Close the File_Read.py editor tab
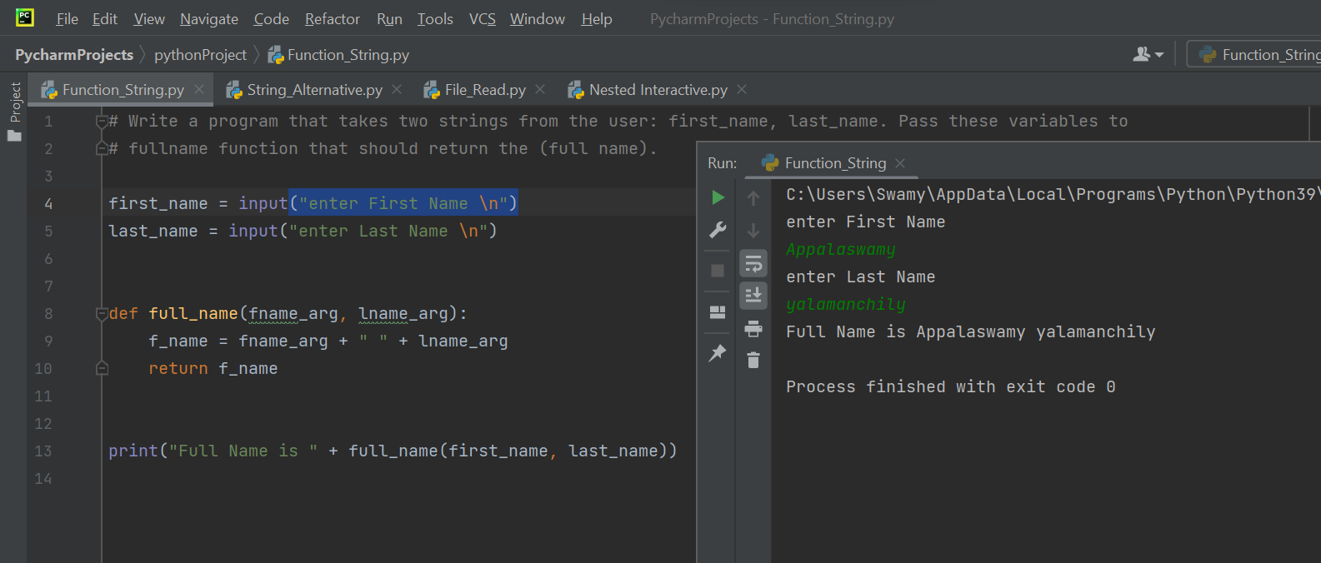 coord(540,89)
